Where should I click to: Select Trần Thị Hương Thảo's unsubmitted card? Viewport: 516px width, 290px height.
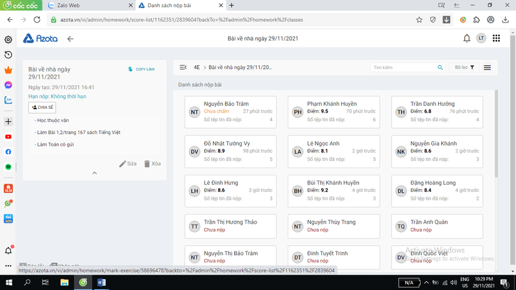click(x=230, y=226)
